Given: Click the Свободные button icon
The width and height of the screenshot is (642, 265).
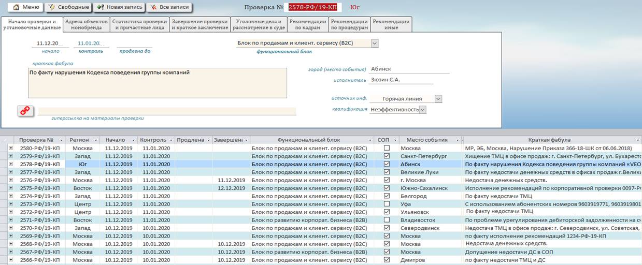Looking at the screenshot, I should click(52, 7).
